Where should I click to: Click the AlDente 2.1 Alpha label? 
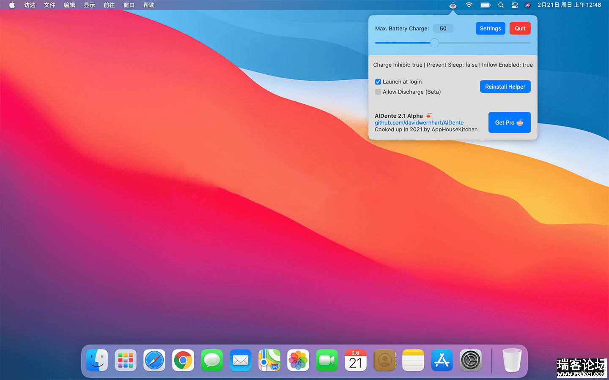click(399, 116)
